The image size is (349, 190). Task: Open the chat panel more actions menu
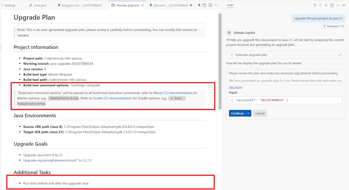(338, 5)
